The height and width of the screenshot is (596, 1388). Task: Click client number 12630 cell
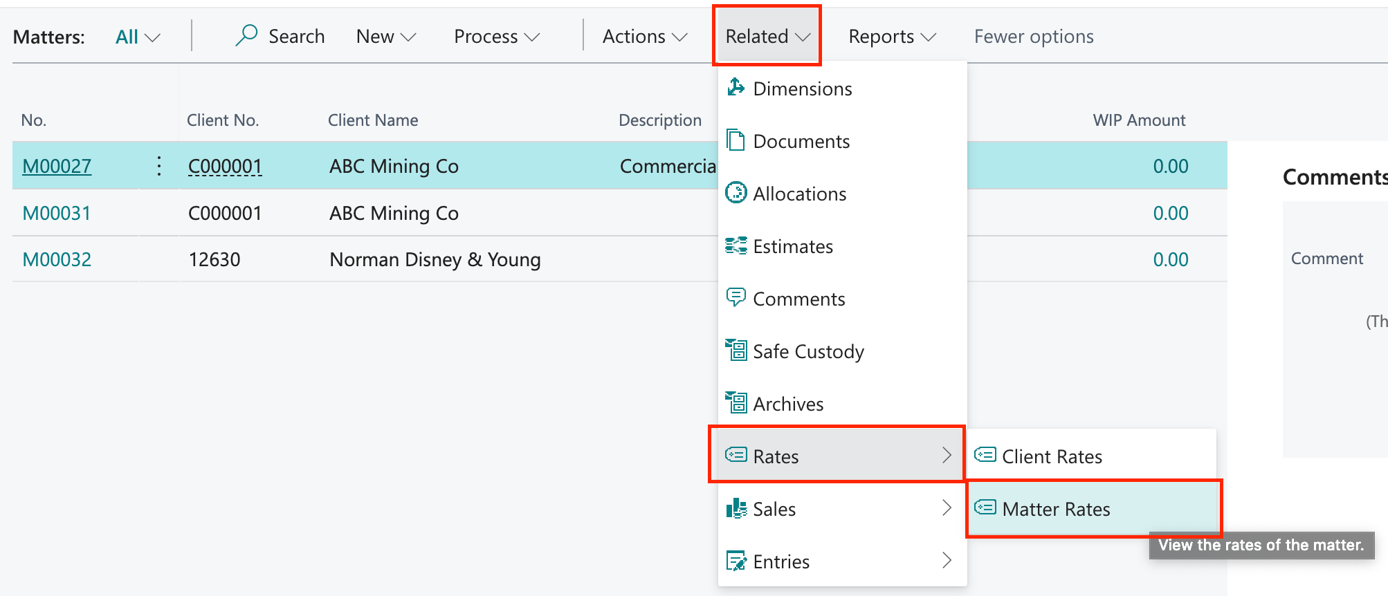tap(214, 259)
